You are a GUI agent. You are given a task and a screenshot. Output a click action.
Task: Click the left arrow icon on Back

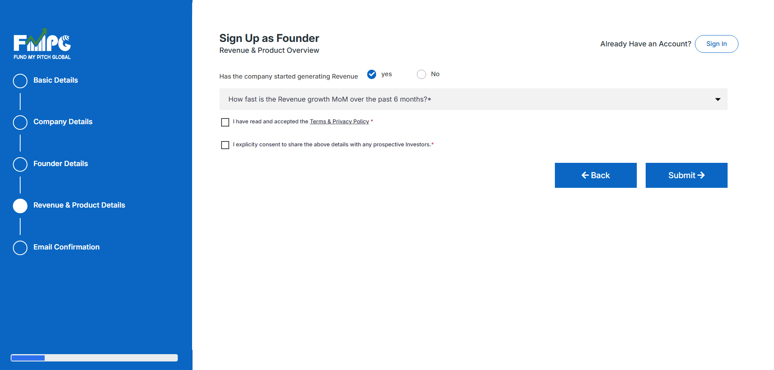tap(585, 175)
